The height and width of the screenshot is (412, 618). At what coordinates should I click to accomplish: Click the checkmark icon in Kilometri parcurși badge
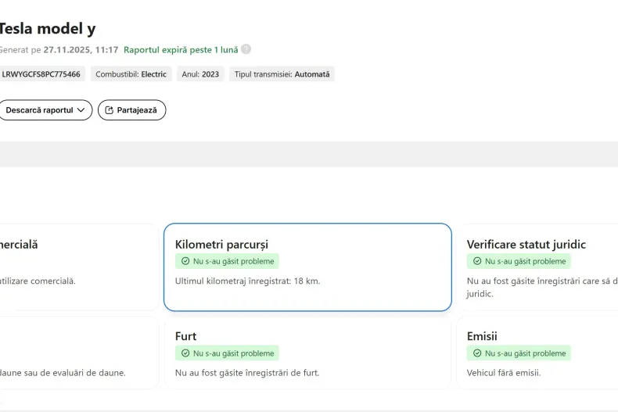pos(185,261)
